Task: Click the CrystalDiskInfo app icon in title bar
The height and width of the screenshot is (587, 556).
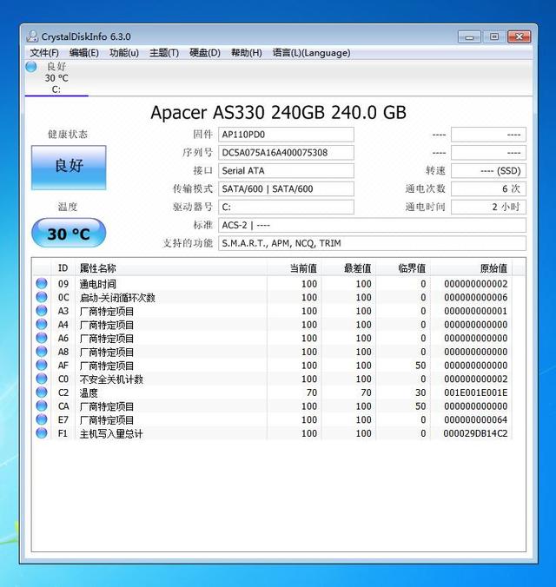Action: (32, 36)
